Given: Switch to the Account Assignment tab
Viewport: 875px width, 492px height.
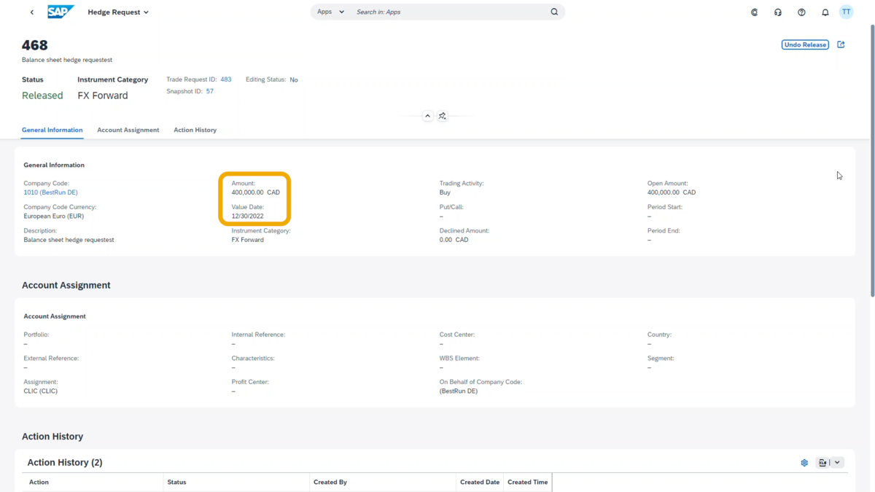Looking at the screenshot, I should pyautogui.click(x=128, y=130).
